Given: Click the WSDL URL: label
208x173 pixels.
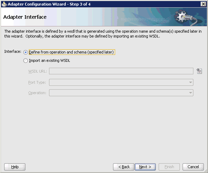Looking at the screenshot, I should pos(38,71).
